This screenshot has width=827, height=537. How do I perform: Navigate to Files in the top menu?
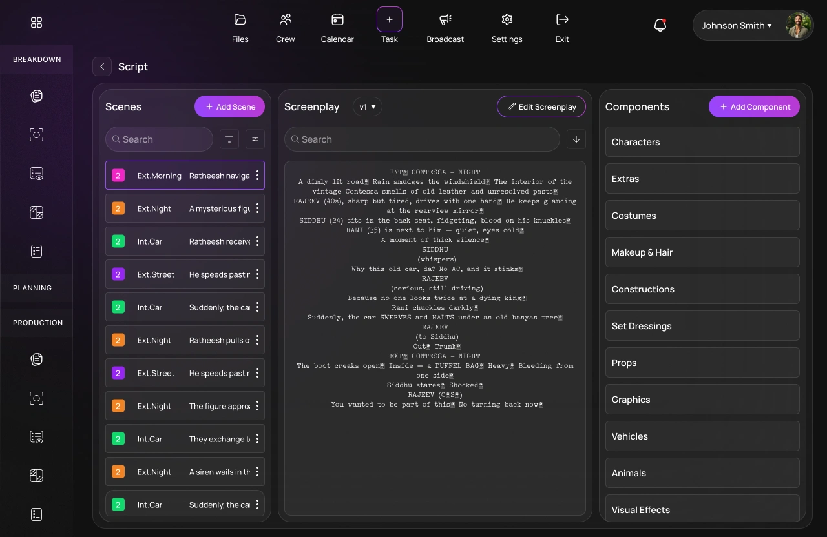[x=240, y=27]
